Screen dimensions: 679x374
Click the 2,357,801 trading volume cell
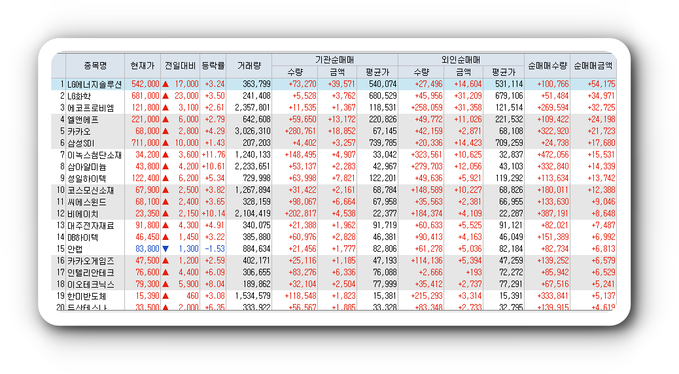coord(253,107)
